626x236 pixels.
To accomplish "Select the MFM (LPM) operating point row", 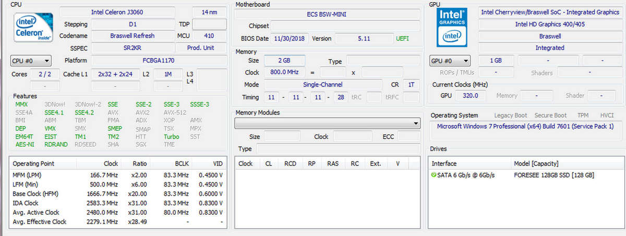I will [119, 175].
